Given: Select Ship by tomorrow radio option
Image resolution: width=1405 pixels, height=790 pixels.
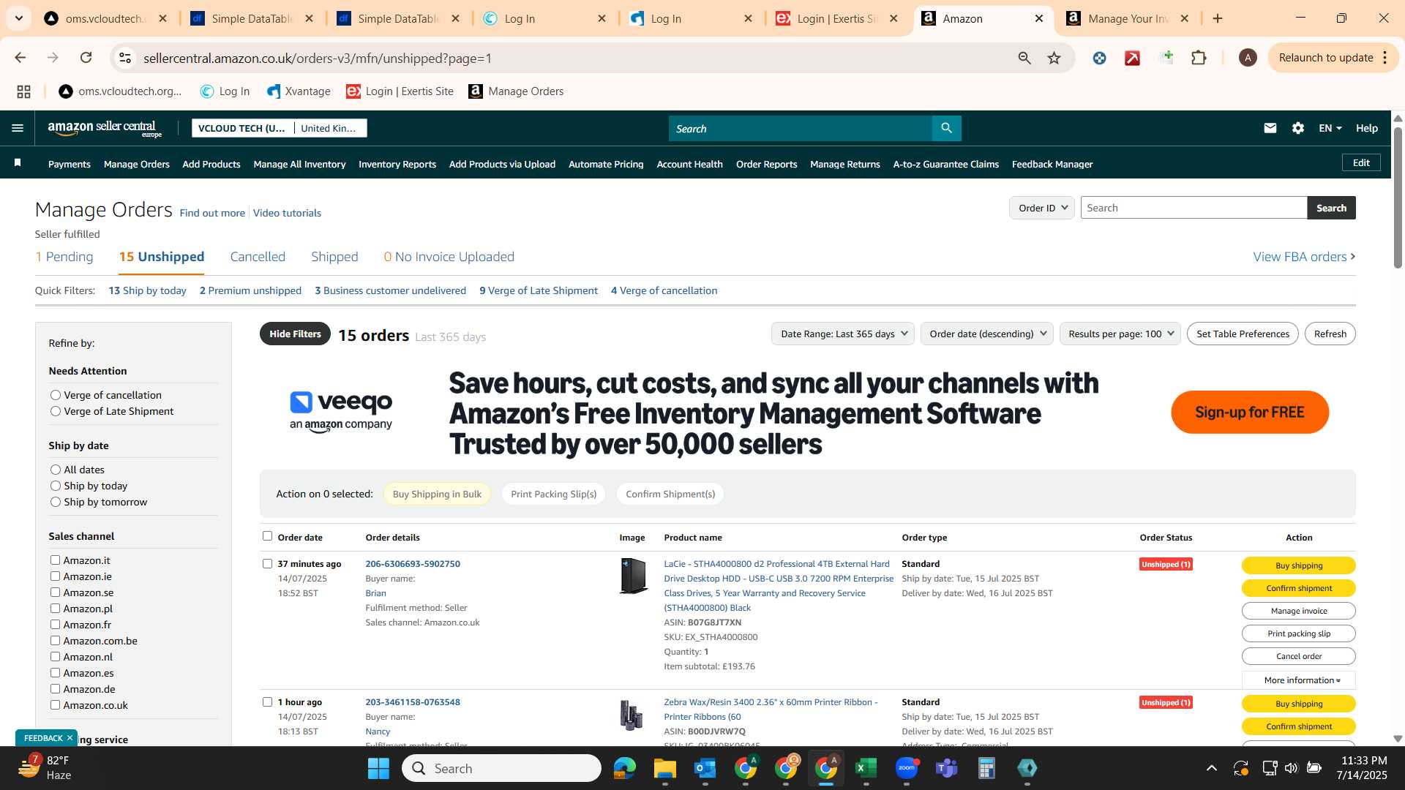Looking at the screenshot, I should tap(56, 502).
